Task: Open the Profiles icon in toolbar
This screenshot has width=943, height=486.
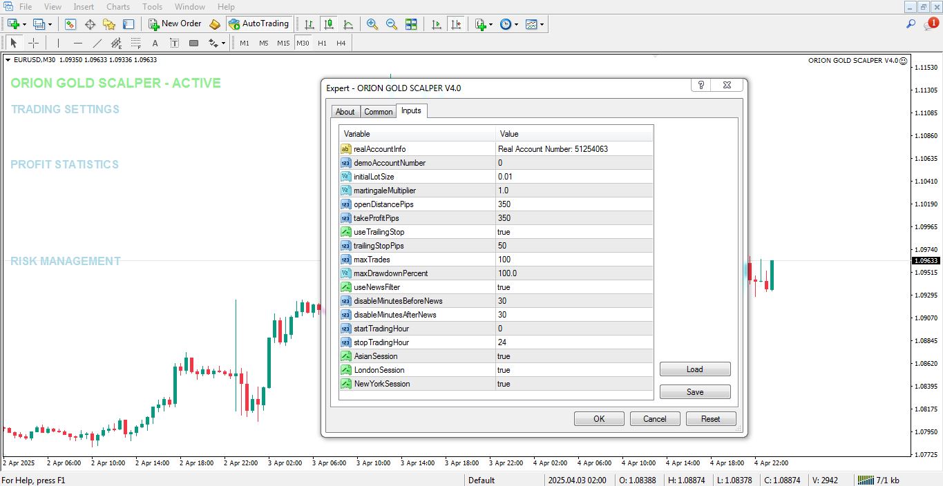Action: coord(39,24)
